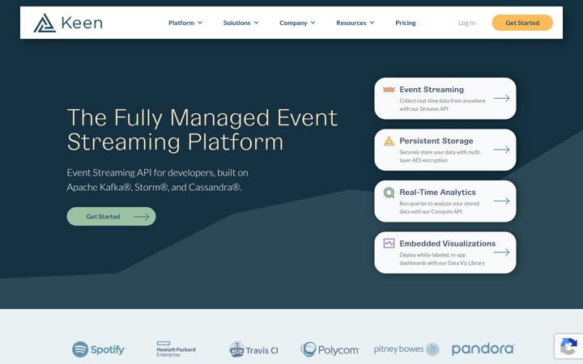
Task: Click the green Get Started hero button
Action: [x=111, y=217]
